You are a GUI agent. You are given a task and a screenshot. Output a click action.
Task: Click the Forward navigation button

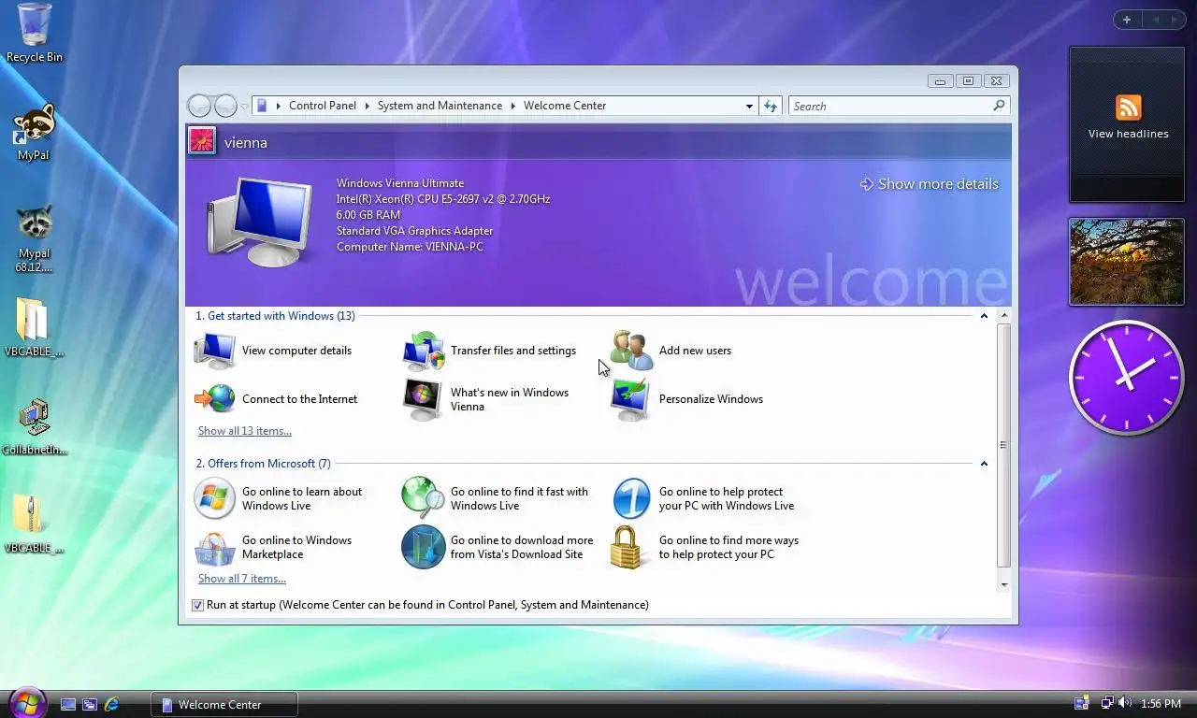pos(225,106)
